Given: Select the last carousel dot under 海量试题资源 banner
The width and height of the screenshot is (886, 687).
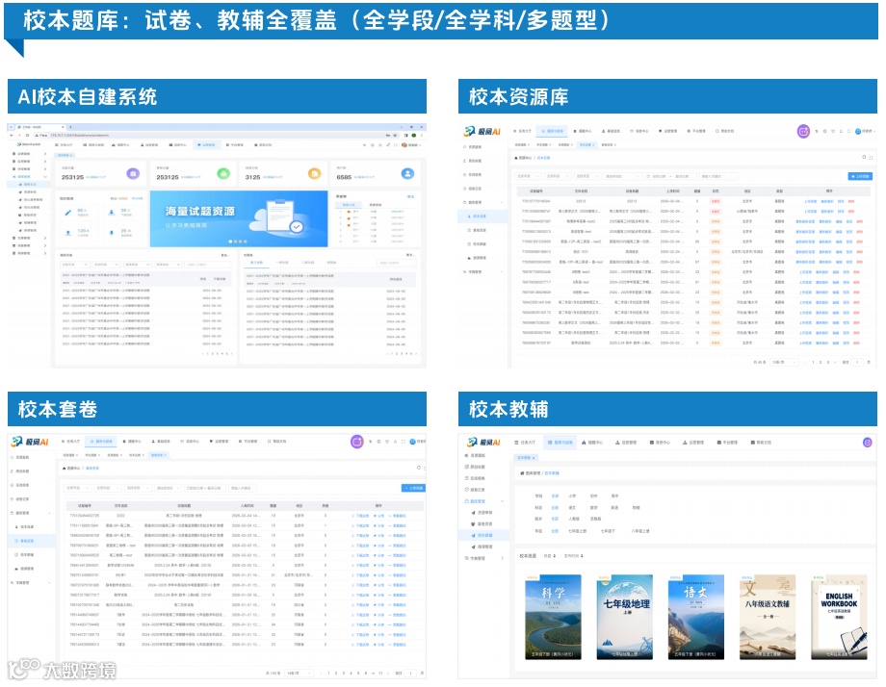Looking at the screenshot, I should [246, 242].
